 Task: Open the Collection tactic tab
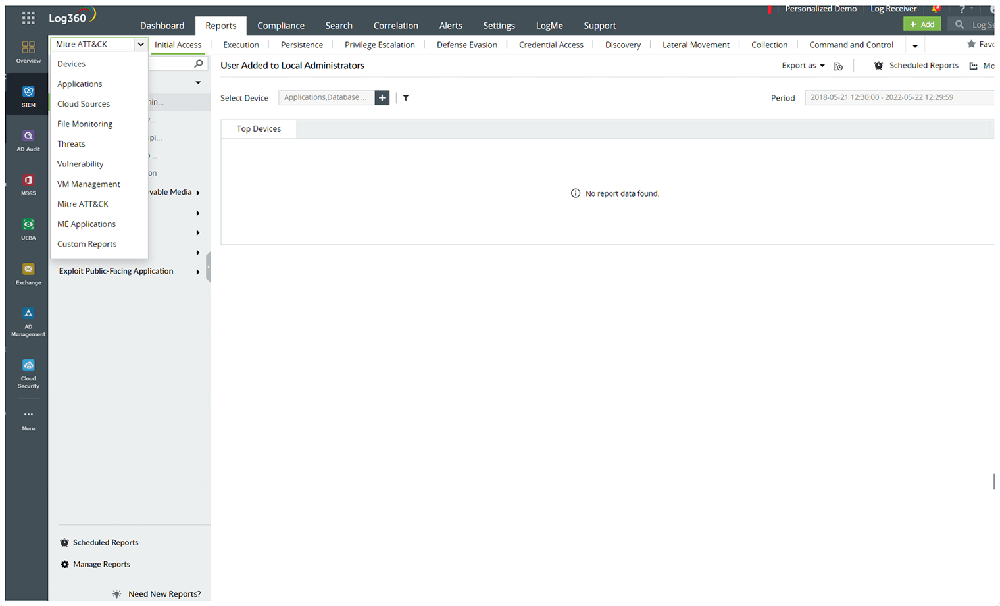(770, 45)
